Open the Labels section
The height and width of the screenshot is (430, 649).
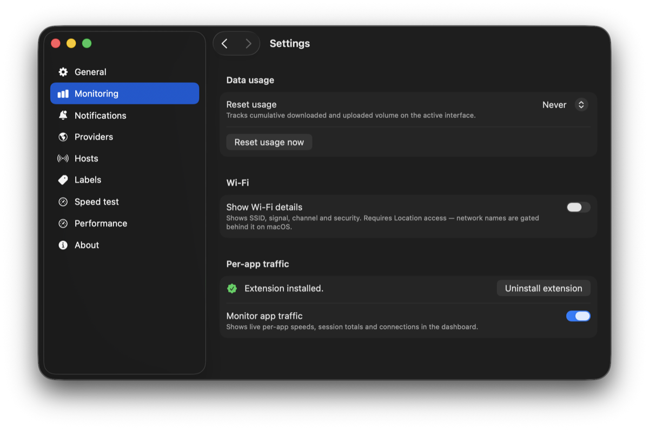[124, 180]
